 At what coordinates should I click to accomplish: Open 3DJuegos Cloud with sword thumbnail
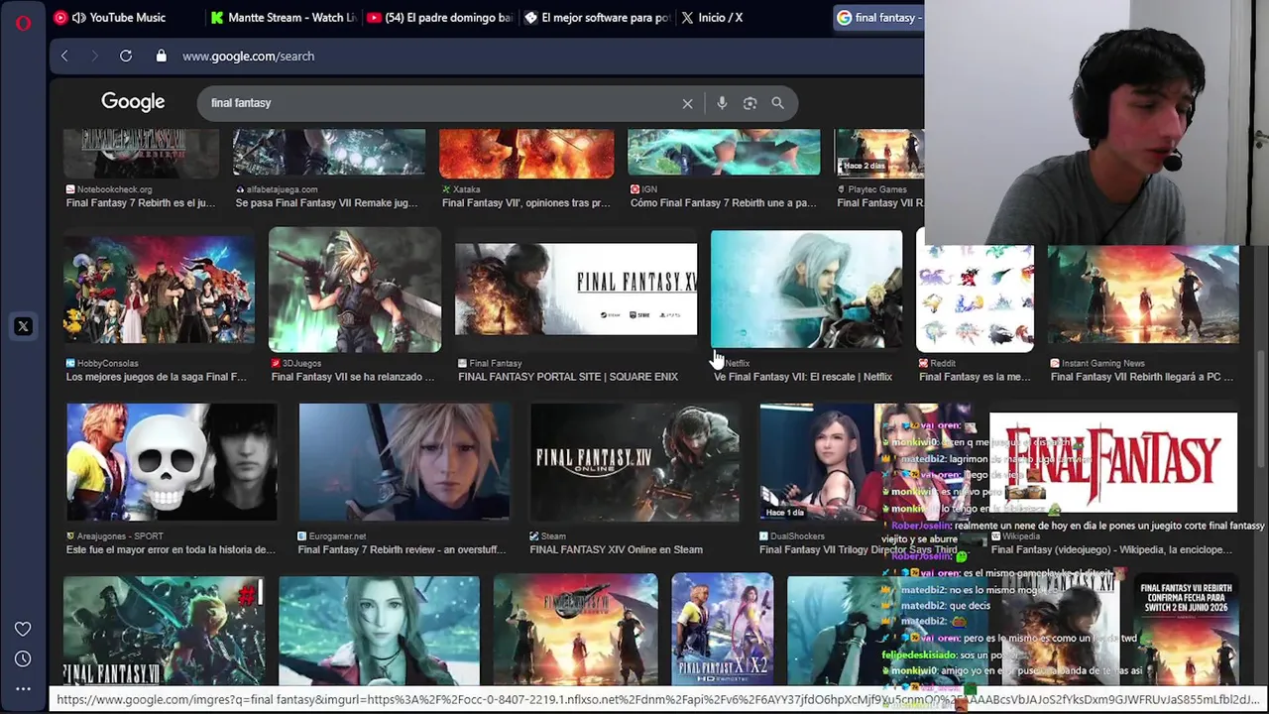pyautogui.click(x=355, y=290)
